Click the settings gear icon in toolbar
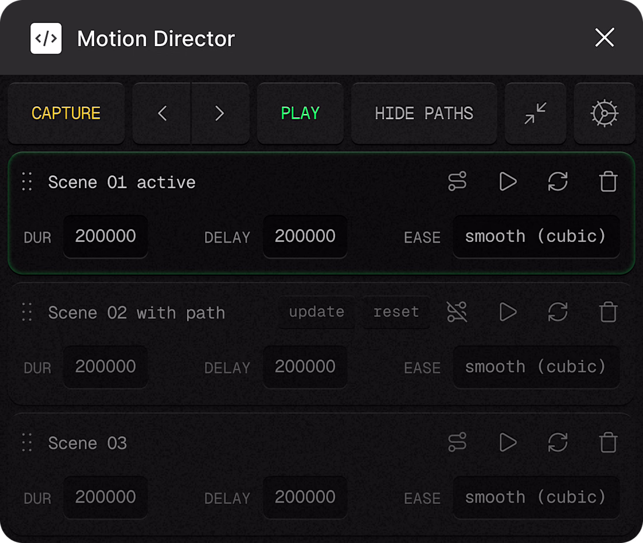The height and width of the screenshot is (543, 643). [604, 113]
